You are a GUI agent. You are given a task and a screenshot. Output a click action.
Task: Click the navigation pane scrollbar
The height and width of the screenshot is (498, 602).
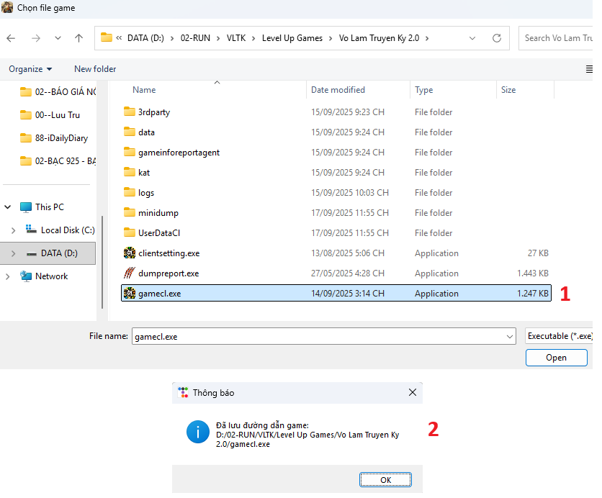point(102,263)
